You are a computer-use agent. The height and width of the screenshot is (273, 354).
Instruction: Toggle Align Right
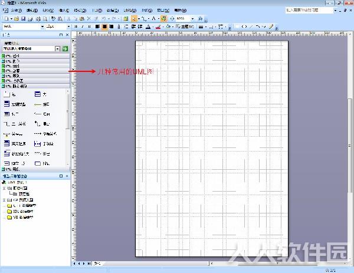coord(112,27)
